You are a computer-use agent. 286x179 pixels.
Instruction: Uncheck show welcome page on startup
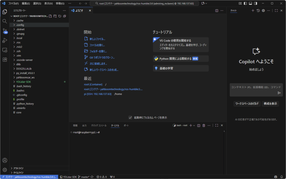pos(130,117)
